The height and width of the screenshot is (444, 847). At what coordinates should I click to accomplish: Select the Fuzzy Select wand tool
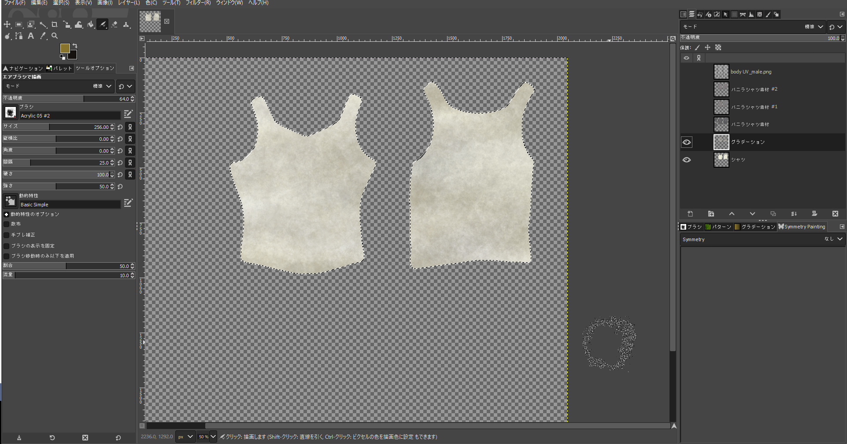click(x=43, y=25)
